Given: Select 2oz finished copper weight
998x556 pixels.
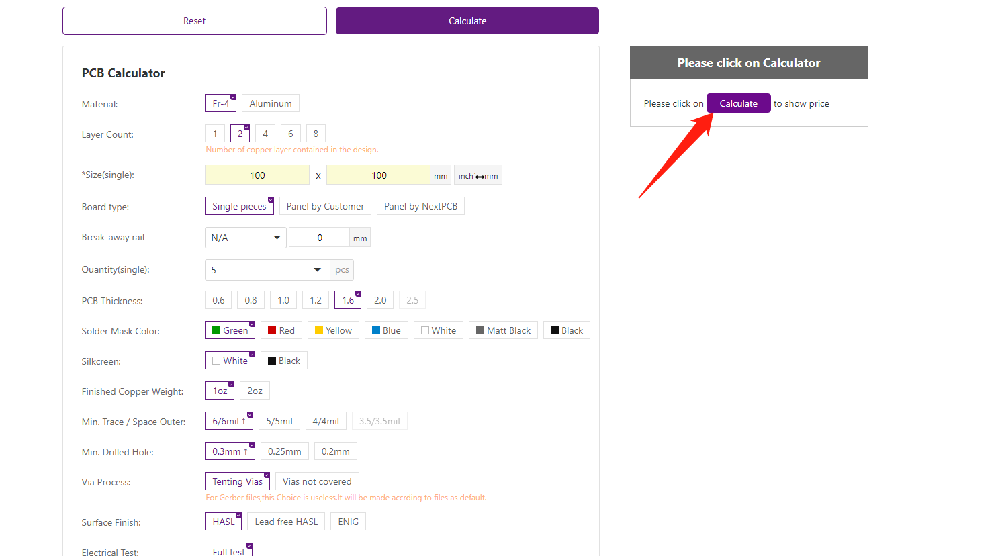Looking at the screenshot, I should coord(255,391).
